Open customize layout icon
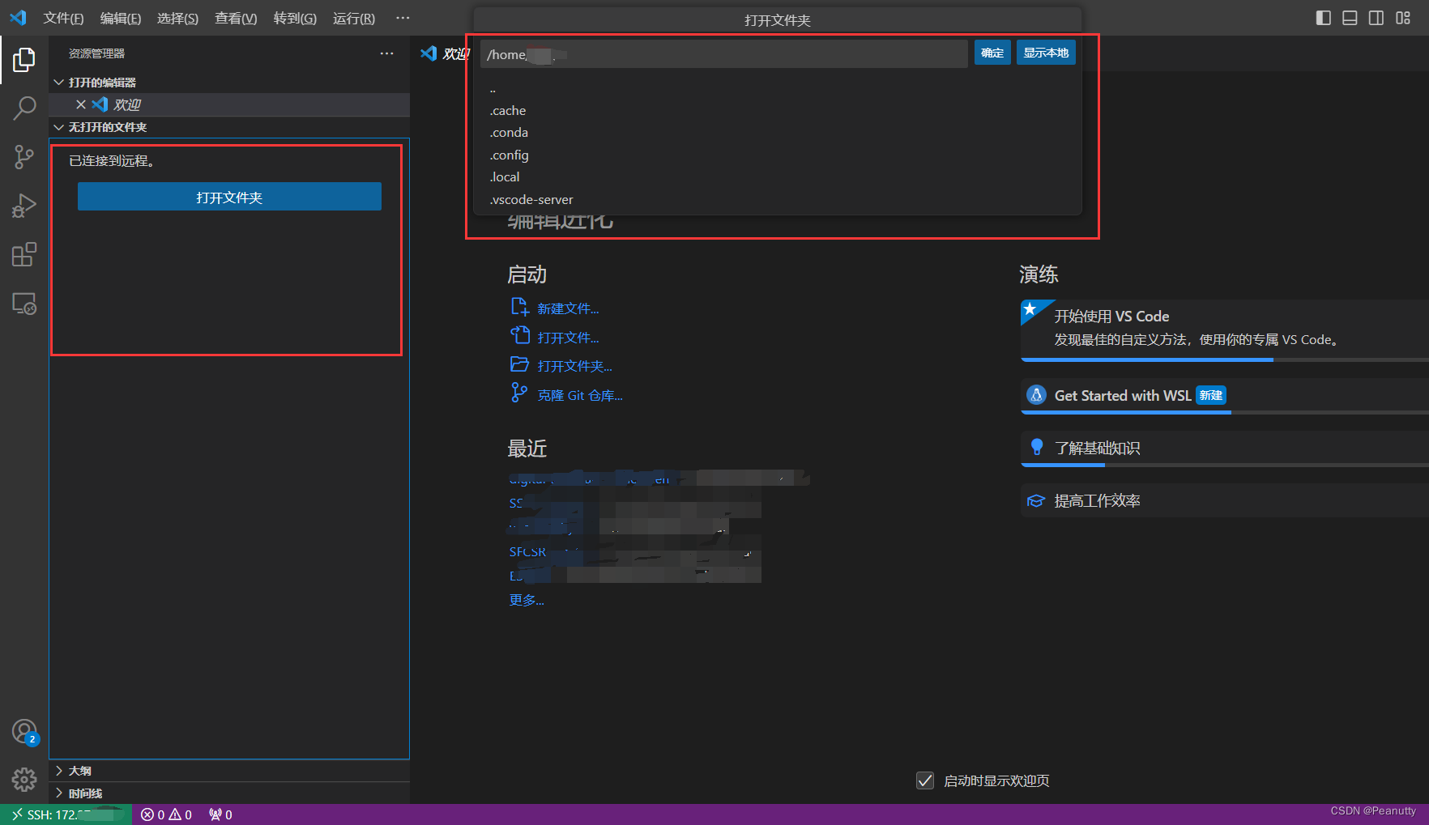This screenshot has width=1429, height=825. (x=1403, y=18)
